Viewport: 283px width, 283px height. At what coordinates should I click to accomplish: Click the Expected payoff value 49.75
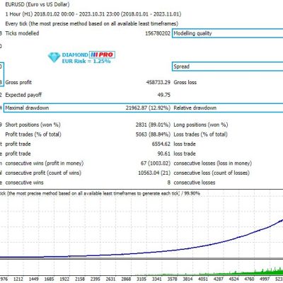coord(163,95)
